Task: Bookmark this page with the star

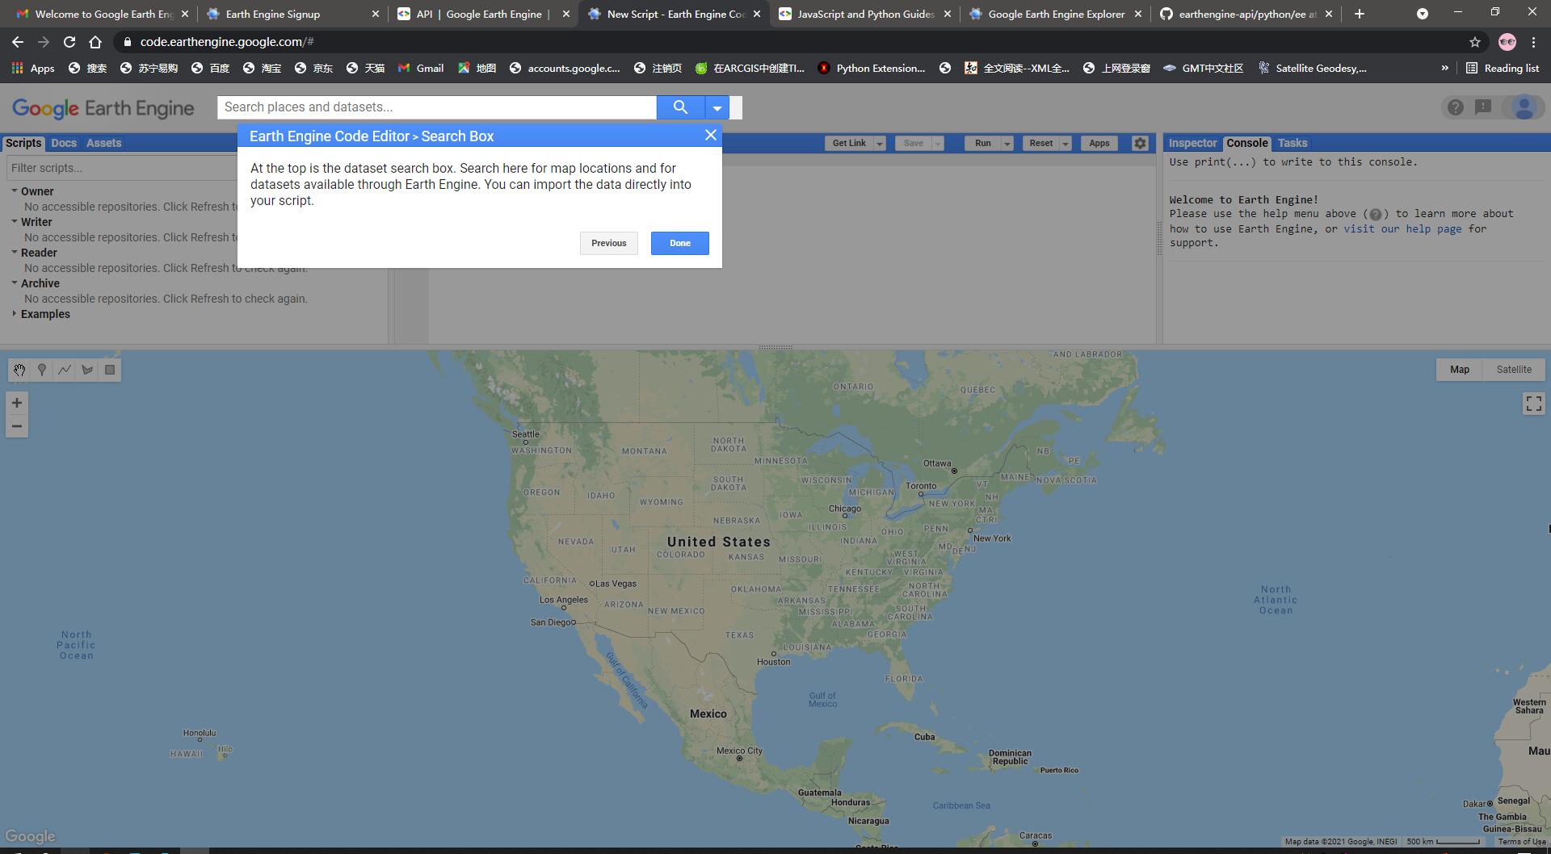Action: click(1475, 42)
